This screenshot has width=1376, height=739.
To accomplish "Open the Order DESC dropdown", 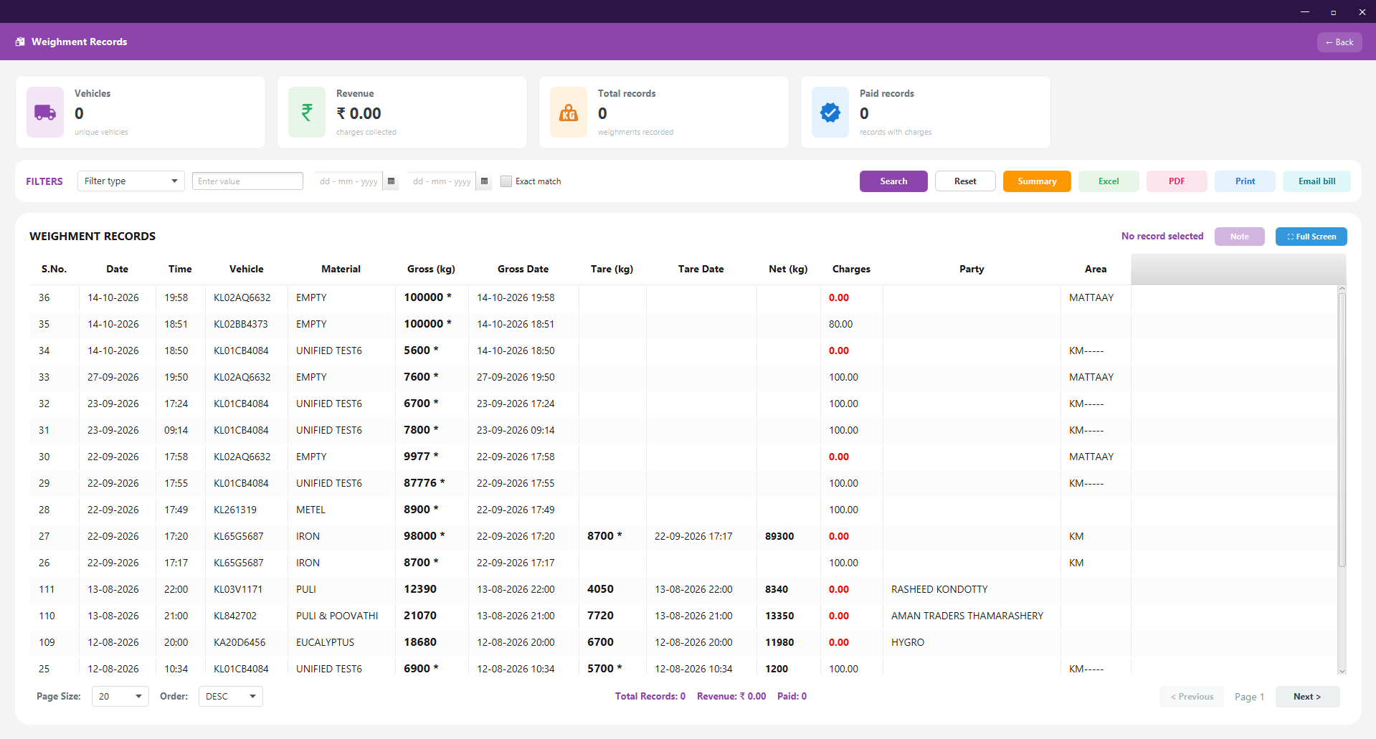I will [231, 697].
